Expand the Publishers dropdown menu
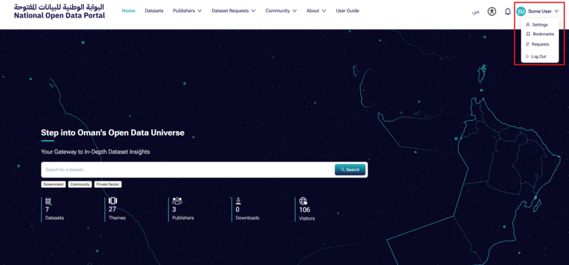This screenshot has height=265, width=569. (187, 11)
